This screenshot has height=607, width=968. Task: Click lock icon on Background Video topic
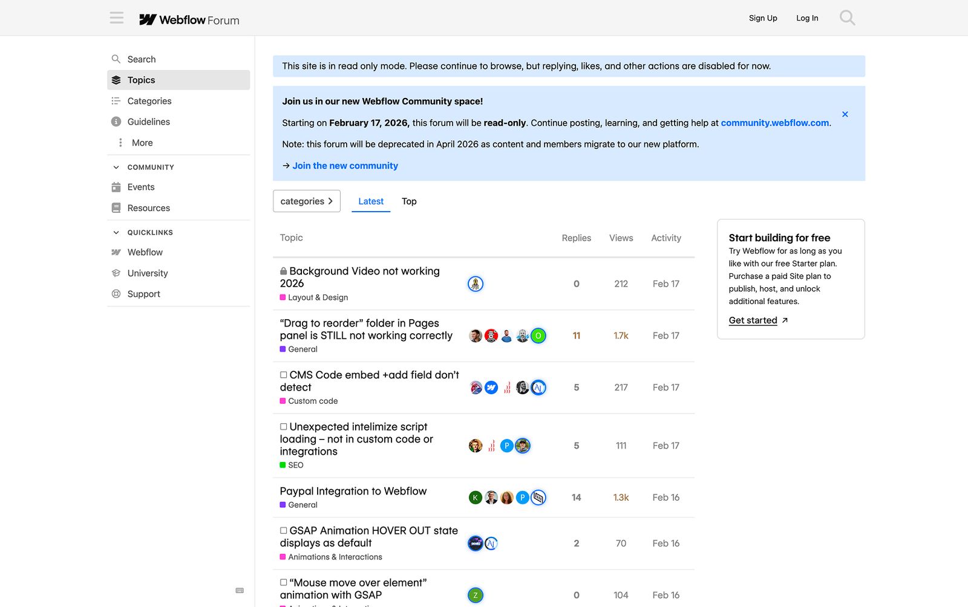tap(283, 271)
